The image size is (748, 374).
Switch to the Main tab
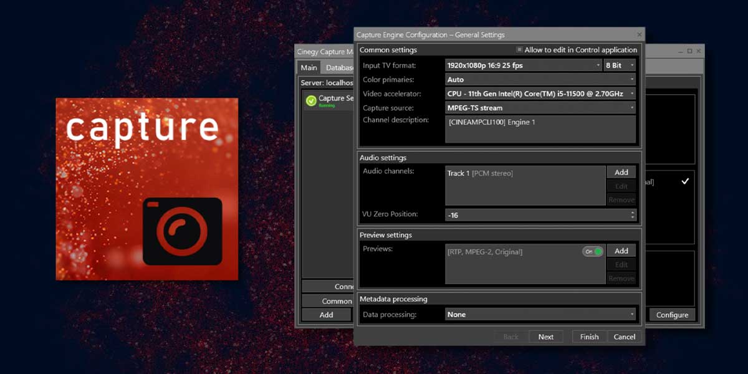pyautogui.click(x=309, y=68)
